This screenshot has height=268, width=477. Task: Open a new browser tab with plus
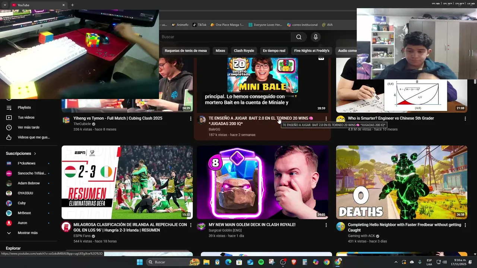click(x=72, y=5)
